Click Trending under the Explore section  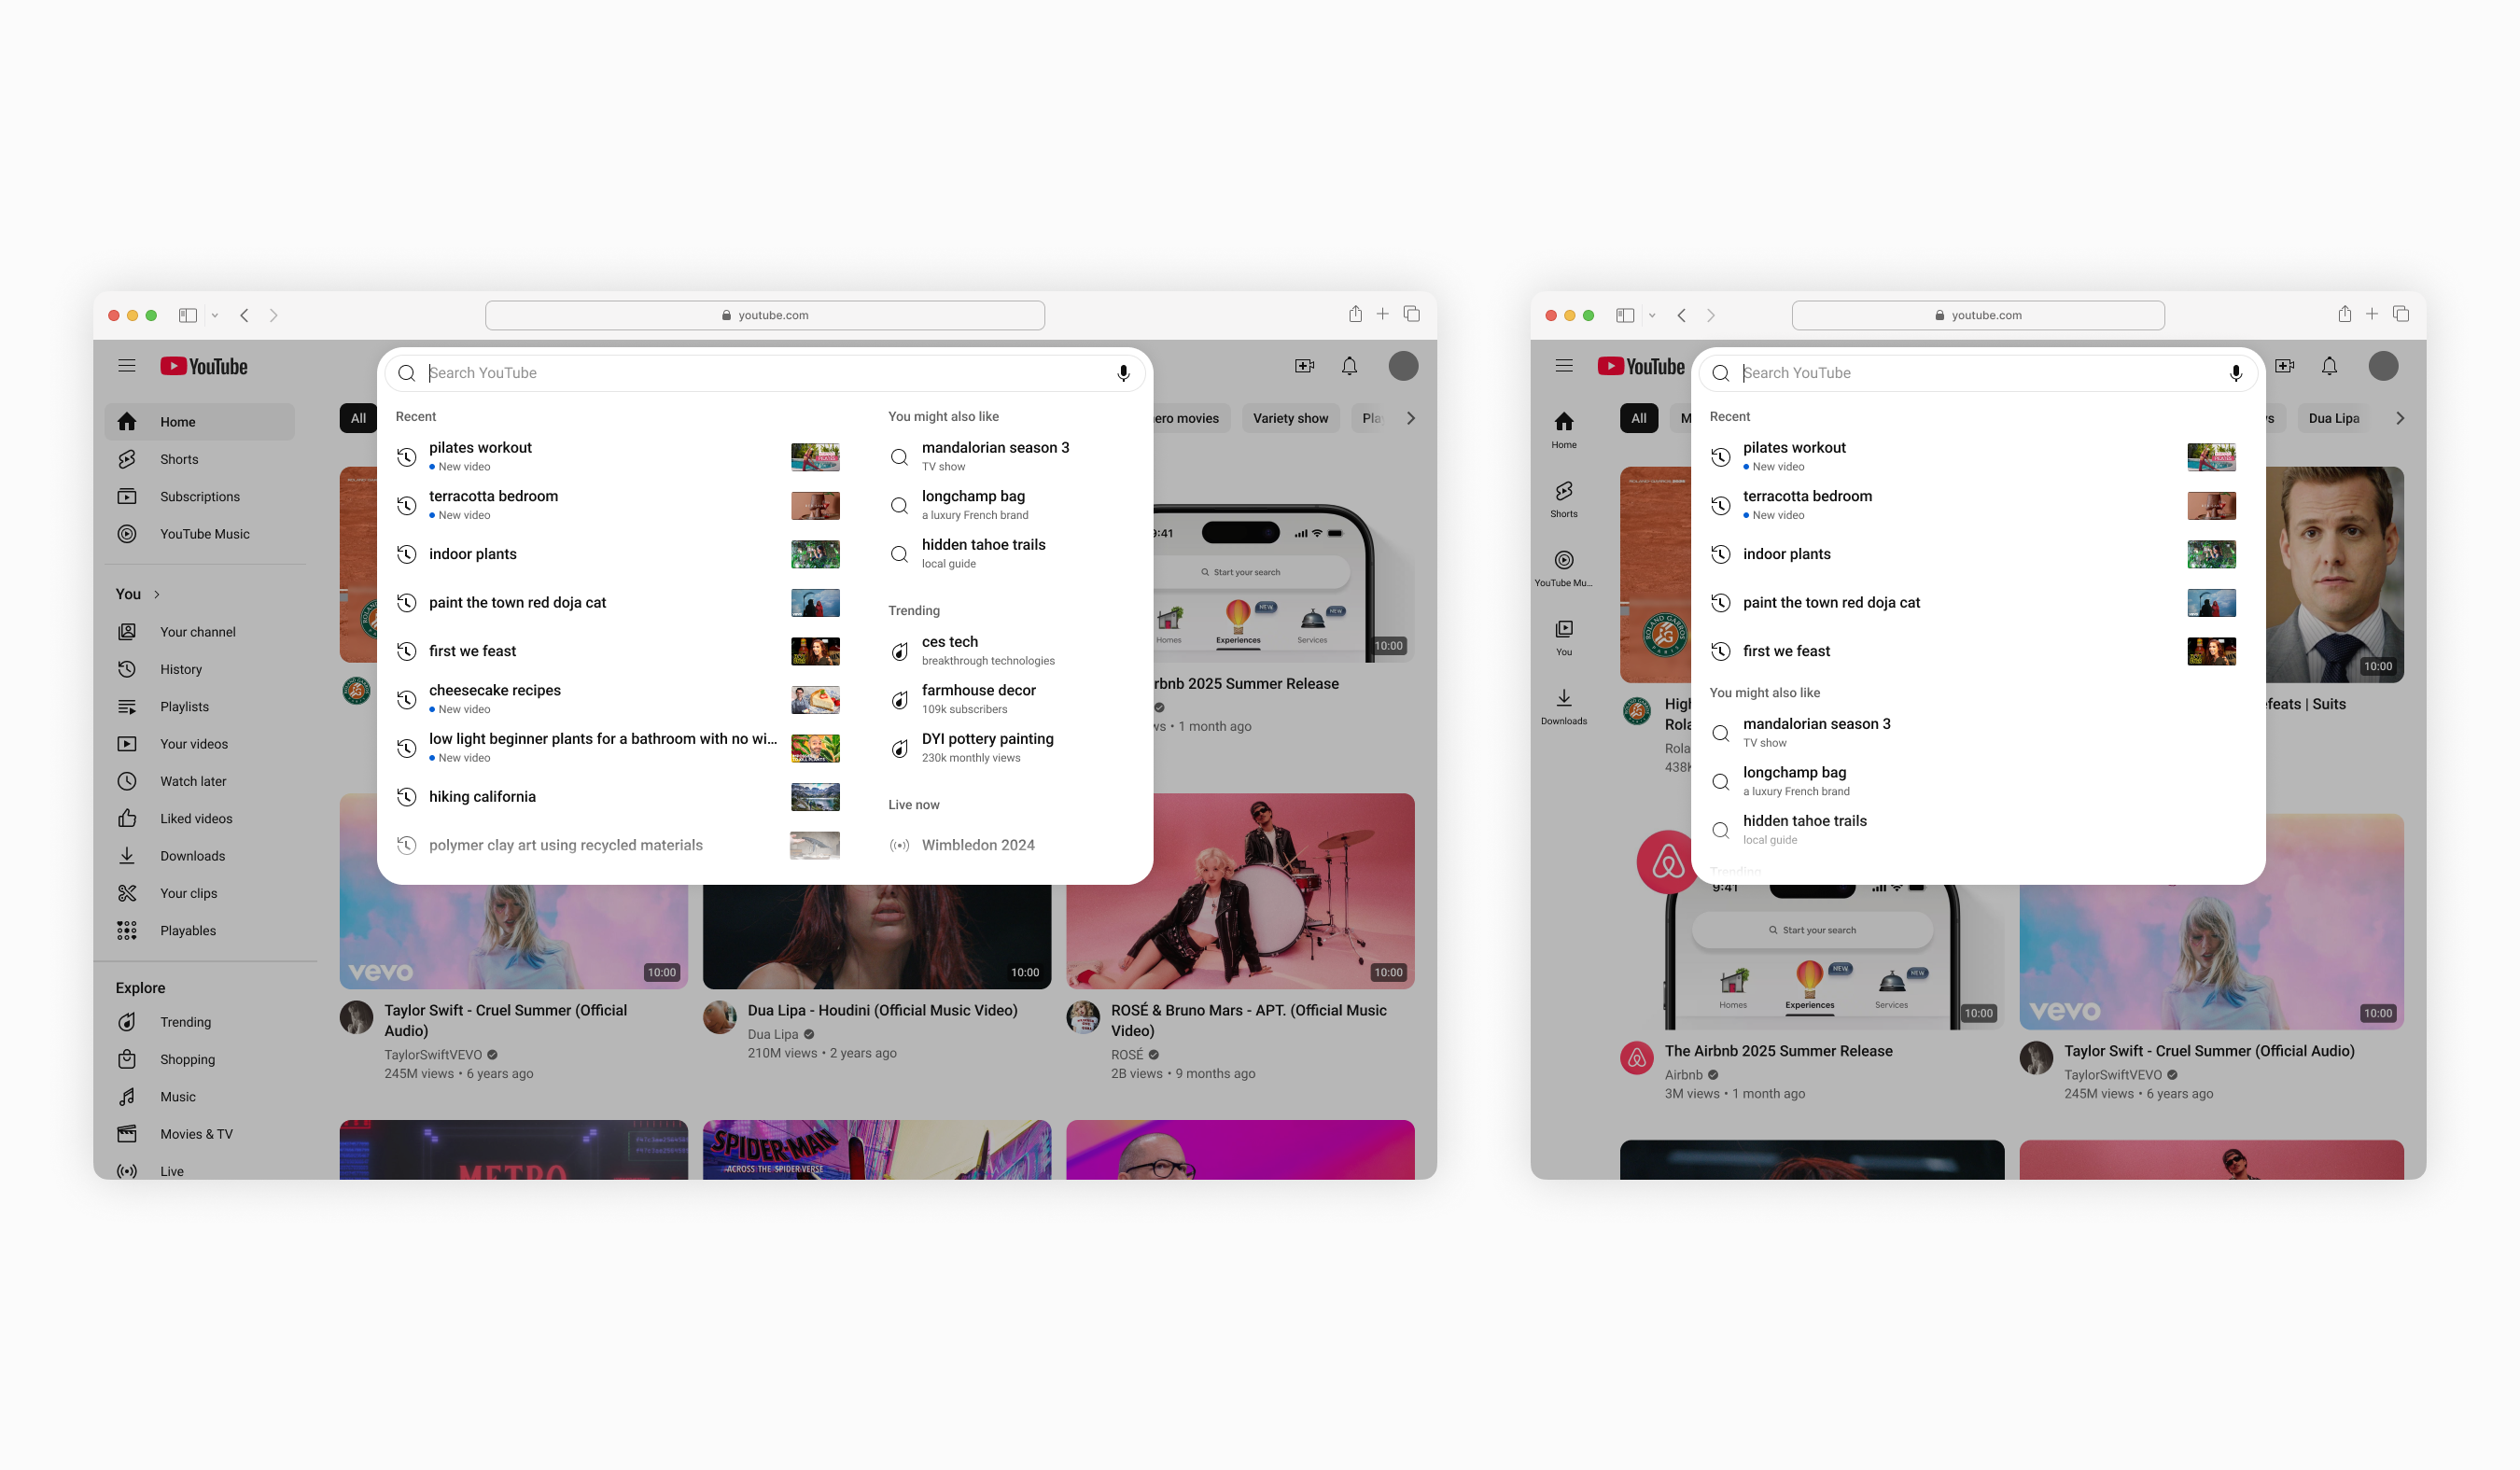pos(185,1022)
